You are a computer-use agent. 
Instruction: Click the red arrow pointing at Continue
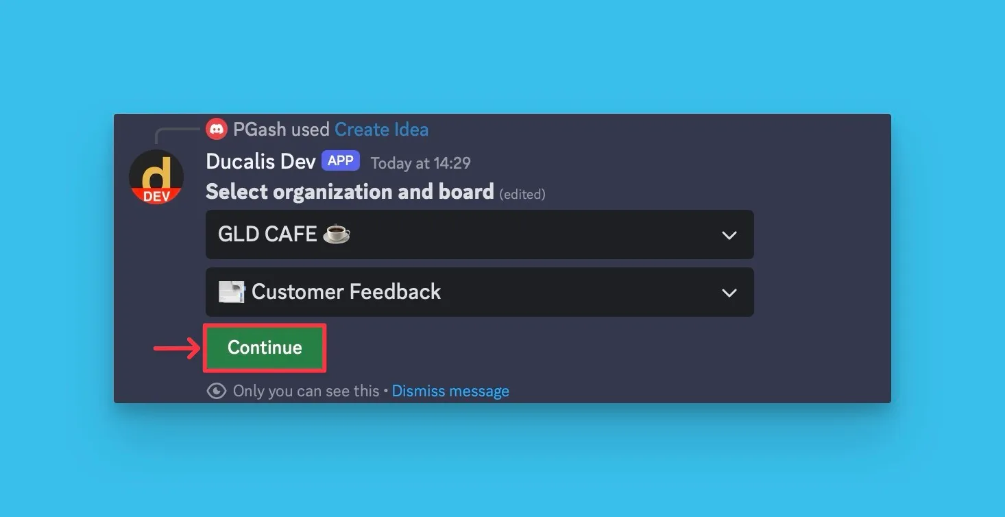point(176,348)
